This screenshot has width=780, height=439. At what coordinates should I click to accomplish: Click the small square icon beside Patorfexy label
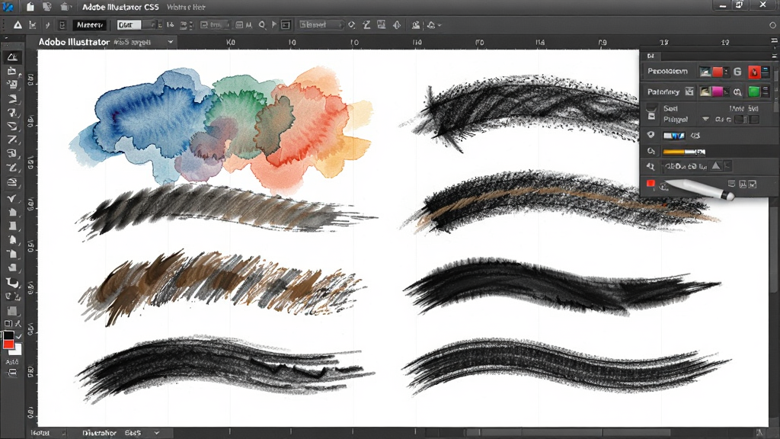689,91
